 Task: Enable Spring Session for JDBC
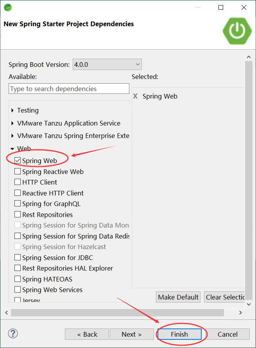(17, 257)
